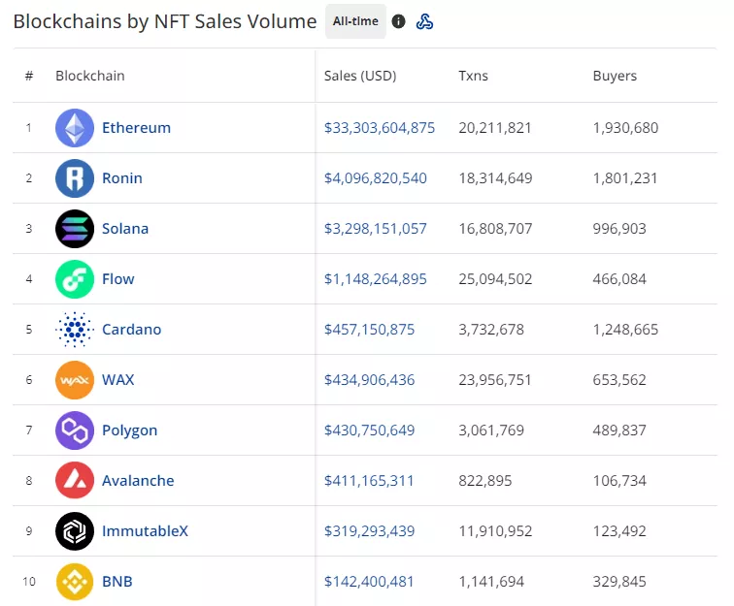Sort table by Sales (USD) column
Screen dimensions: 734x606
click(x=360, y=76)
